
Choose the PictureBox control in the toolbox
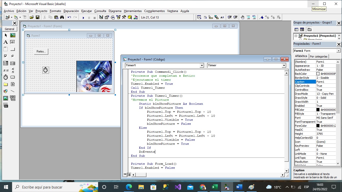pyautogui.click(x=13, y=35)
